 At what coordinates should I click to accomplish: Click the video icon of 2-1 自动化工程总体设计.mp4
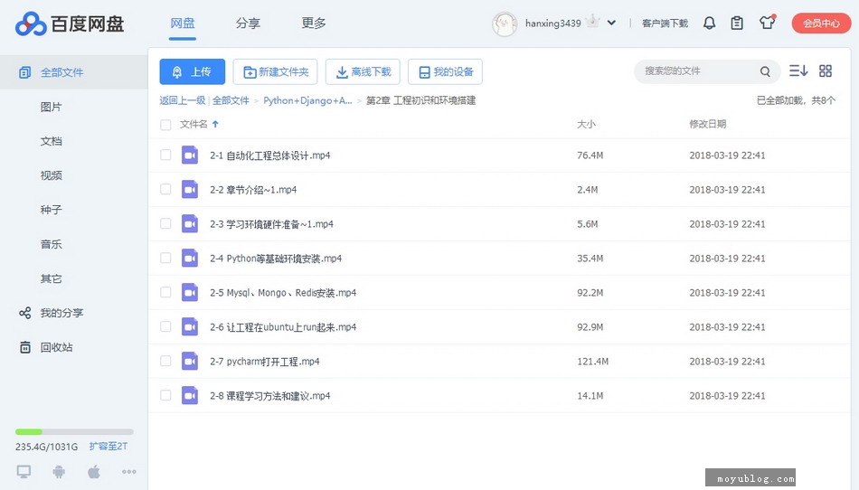point(190,155)
